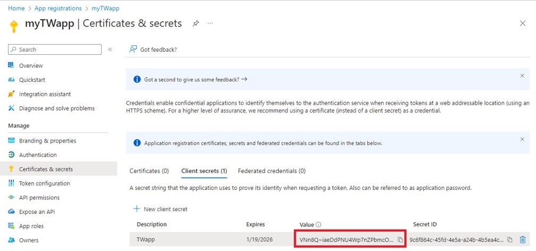Open Quickstart in the sidebar
The height and width of the screenshot is (251, 536).
click(x=32, y=80)
